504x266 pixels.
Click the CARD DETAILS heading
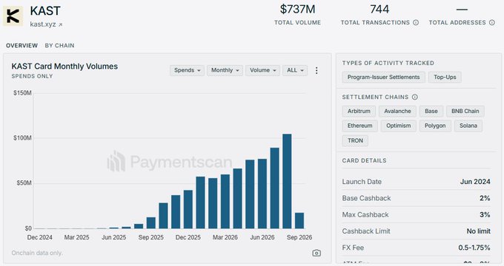tap(364, 160)
